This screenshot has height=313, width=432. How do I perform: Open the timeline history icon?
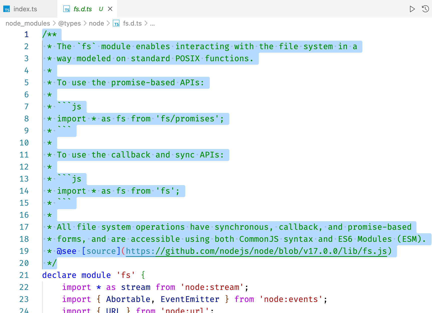coord(425,9)
